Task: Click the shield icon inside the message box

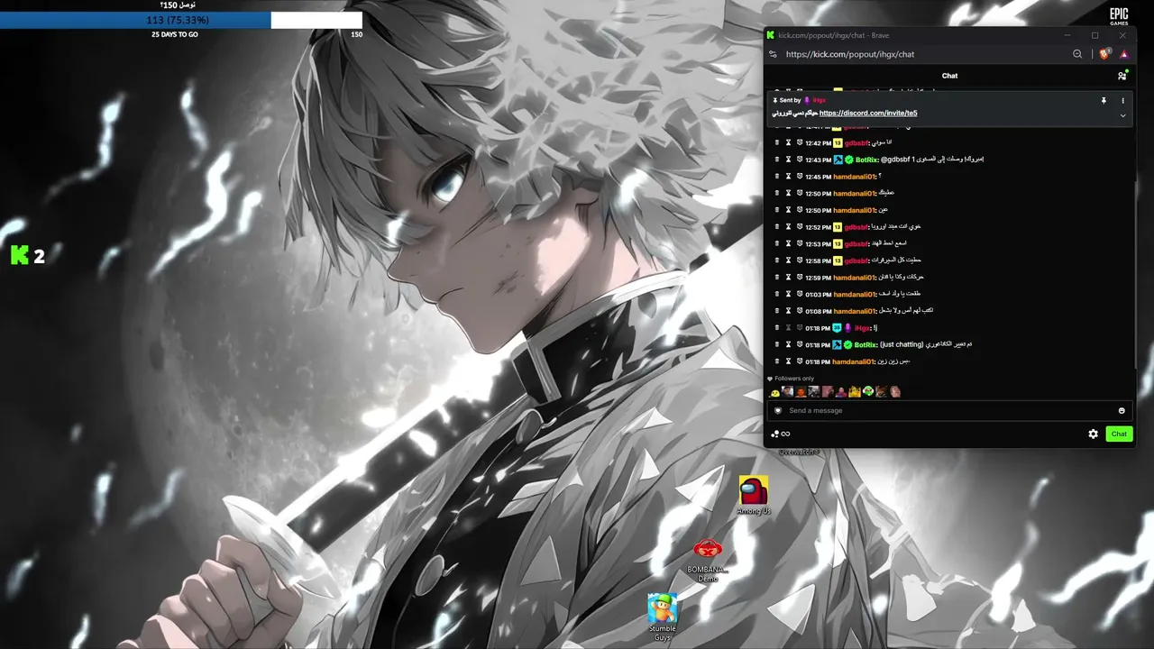Action: click(778, 410)
